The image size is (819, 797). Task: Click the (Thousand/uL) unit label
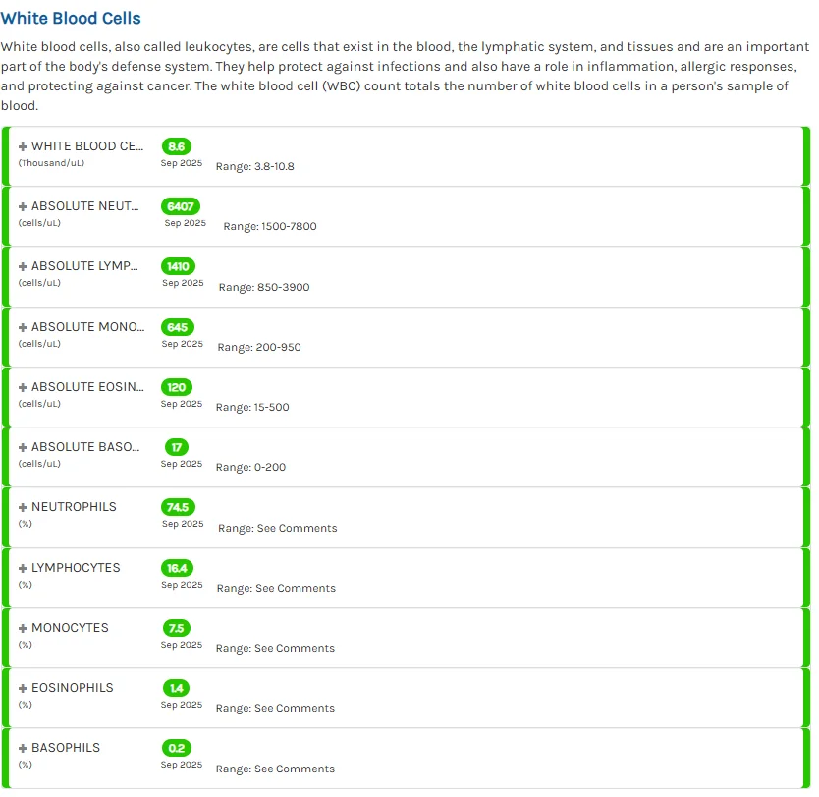pos(51,163)
